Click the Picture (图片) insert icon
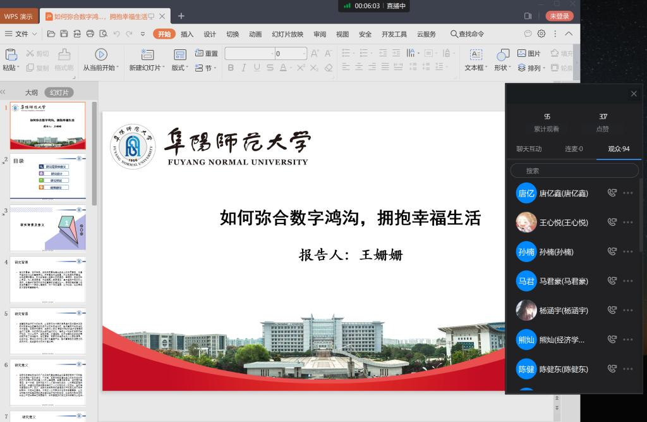This screenshot has height=422, width=647. [x=529, y=54]
